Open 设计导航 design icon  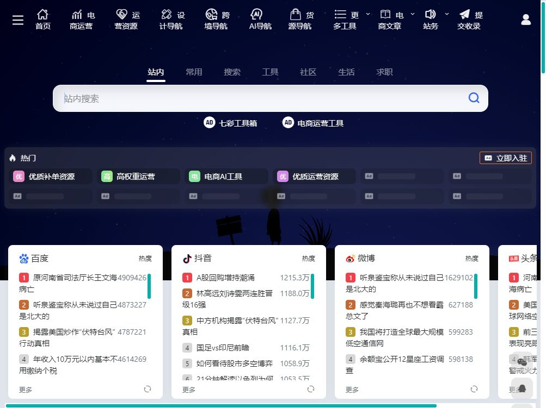[x=167, y=14]
